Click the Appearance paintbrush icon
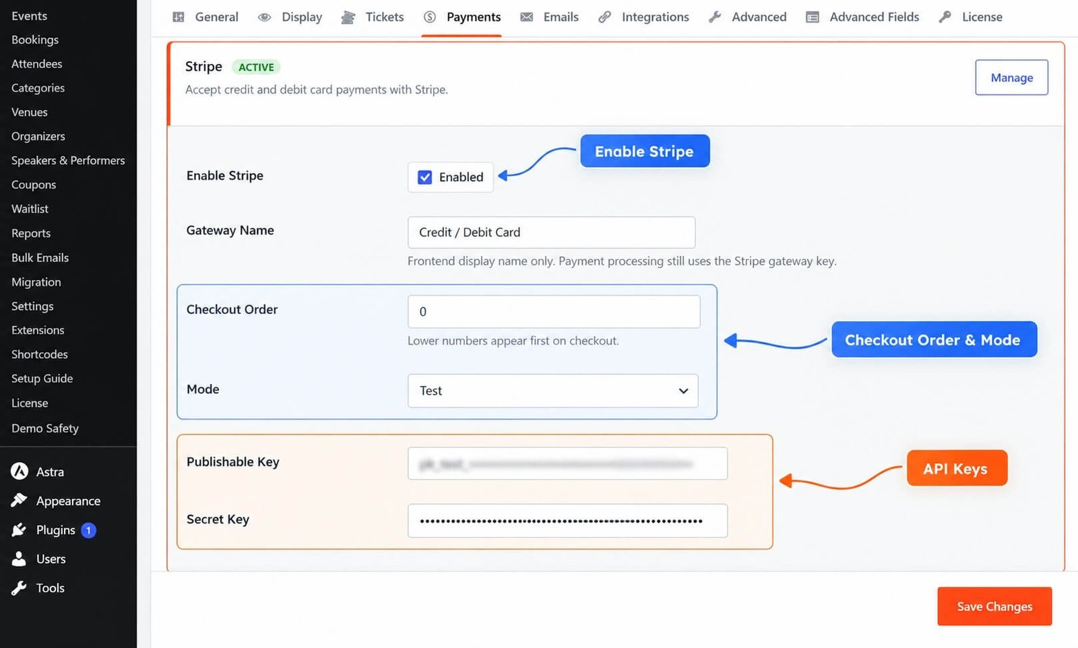Screen dimensions: 1078x648 tap(19, 500)
